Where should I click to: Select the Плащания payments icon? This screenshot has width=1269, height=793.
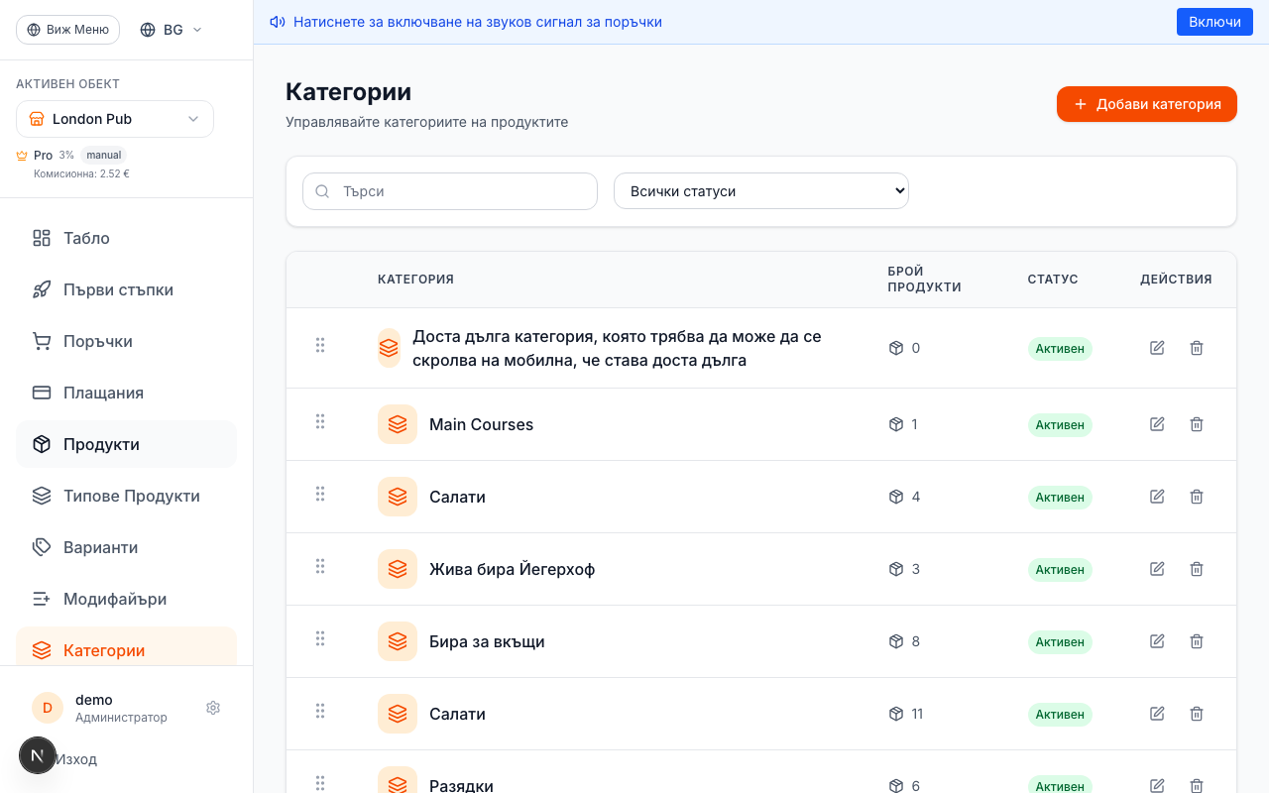[x=41, y=393]
